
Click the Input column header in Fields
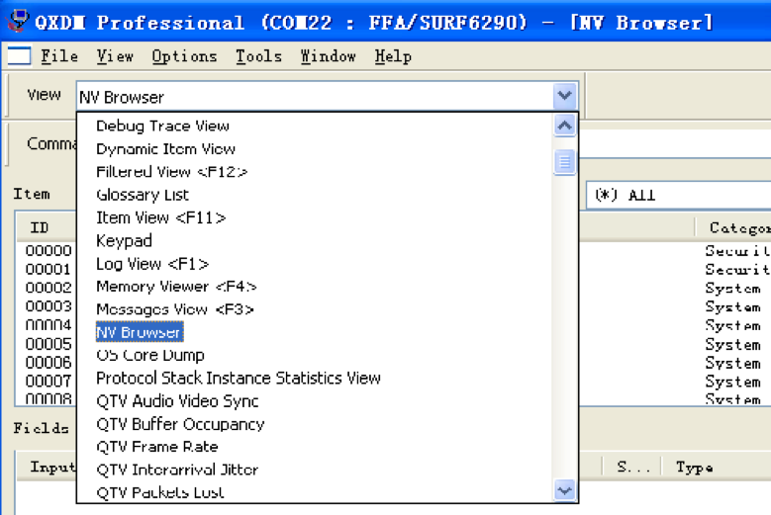[x=47, y=467]
